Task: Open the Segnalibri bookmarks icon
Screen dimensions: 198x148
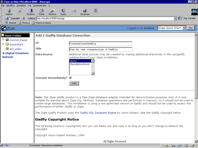Action: (x=7, y=18)
